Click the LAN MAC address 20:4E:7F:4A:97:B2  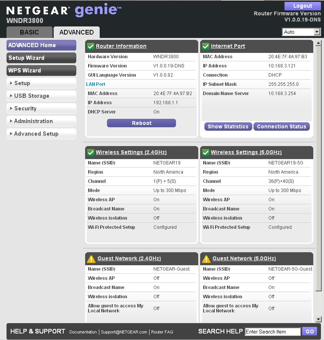click(x=173, y=94)
